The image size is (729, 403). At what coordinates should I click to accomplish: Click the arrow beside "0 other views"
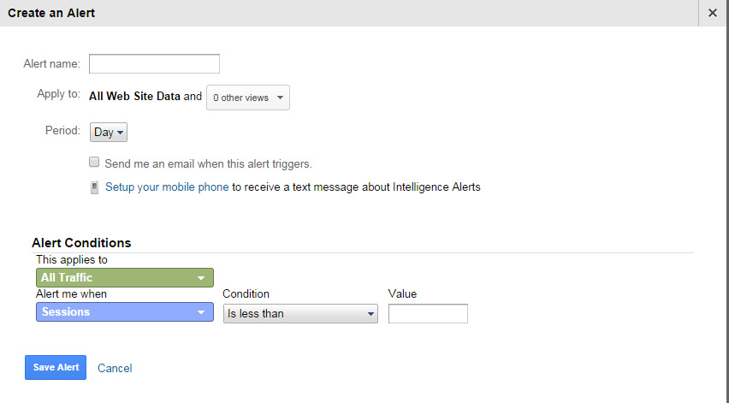pos(280,98)
